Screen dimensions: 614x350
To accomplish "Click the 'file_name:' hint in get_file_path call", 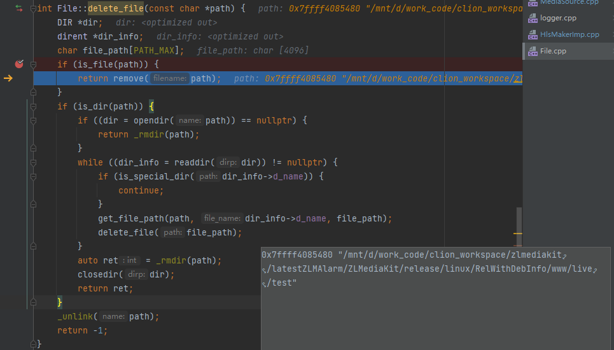I will click(222, 218).
